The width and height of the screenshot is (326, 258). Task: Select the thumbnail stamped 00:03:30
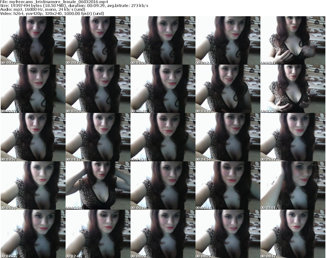293,89
